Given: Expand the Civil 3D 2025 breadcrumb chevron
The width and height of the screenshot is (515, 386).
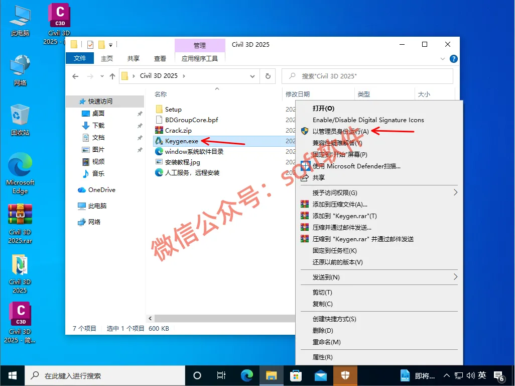Looking at the screenshot, I should pos(184,76).
